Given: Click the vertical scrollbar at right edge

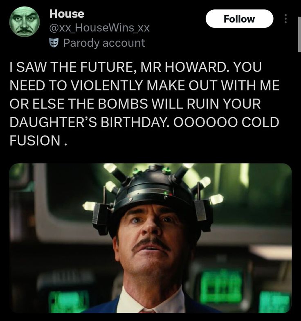Looking at the screenshot, I should pyautogui.click(x=299, y=35).
